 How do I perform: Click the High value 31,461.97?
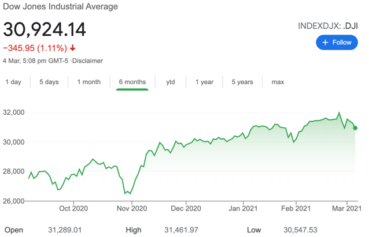point(181,230)
